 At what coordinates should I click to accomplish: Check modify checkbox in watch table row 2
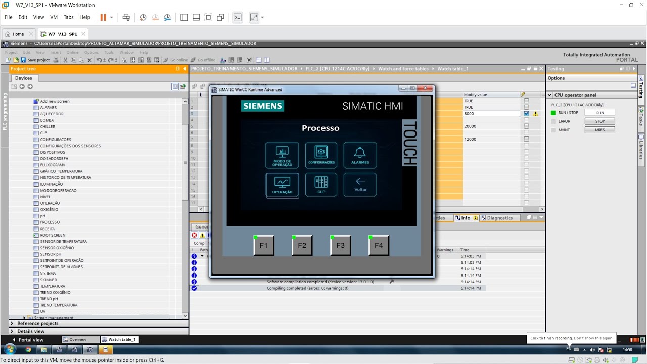tap(526, 107)
